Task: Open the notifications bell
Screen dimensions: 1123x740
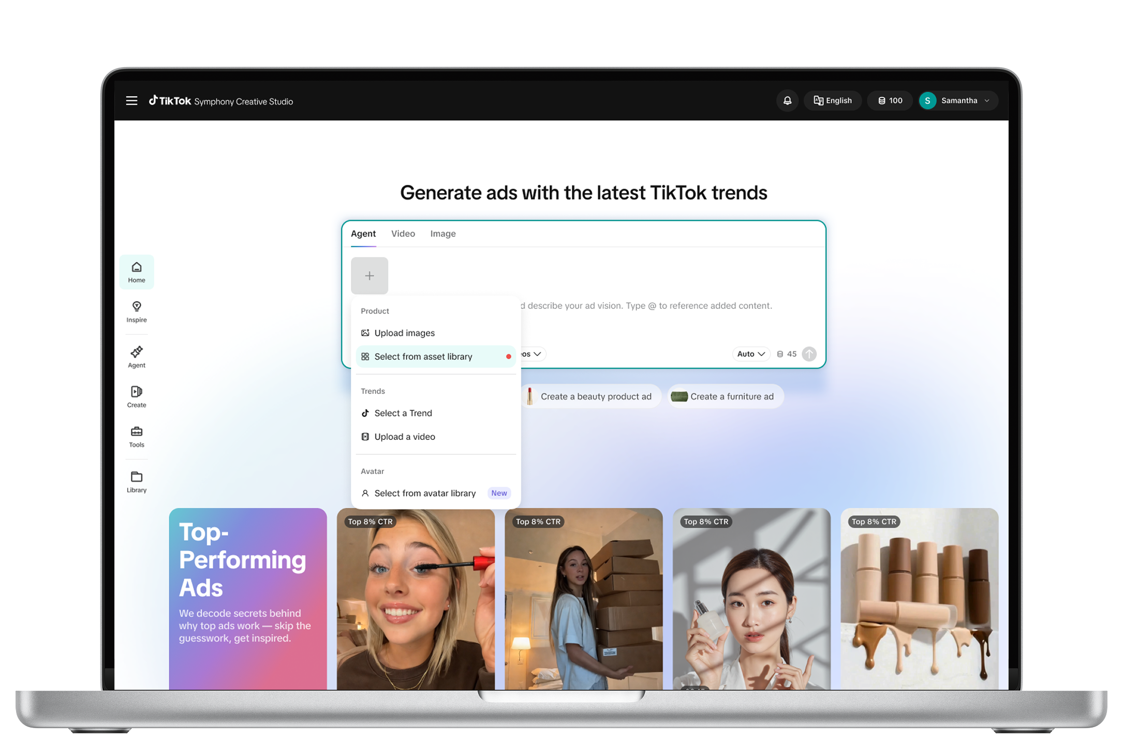Action: pyautogui.click(x=787, y=100)
